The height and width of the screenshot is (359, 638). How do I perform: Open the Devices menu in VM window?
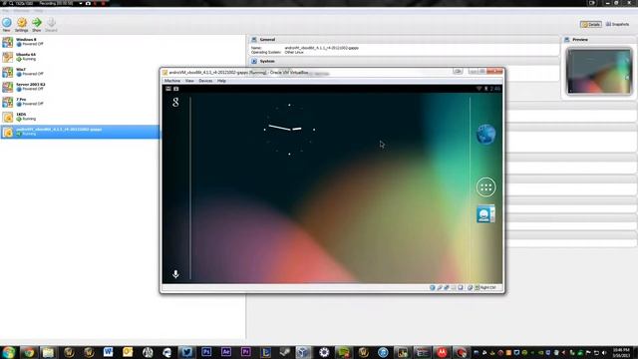click(x=205, y=81)
